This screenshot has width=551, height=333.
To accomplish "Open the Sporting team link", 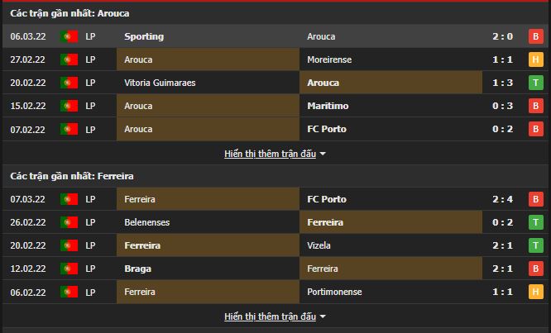I will (x=144, y=36).
